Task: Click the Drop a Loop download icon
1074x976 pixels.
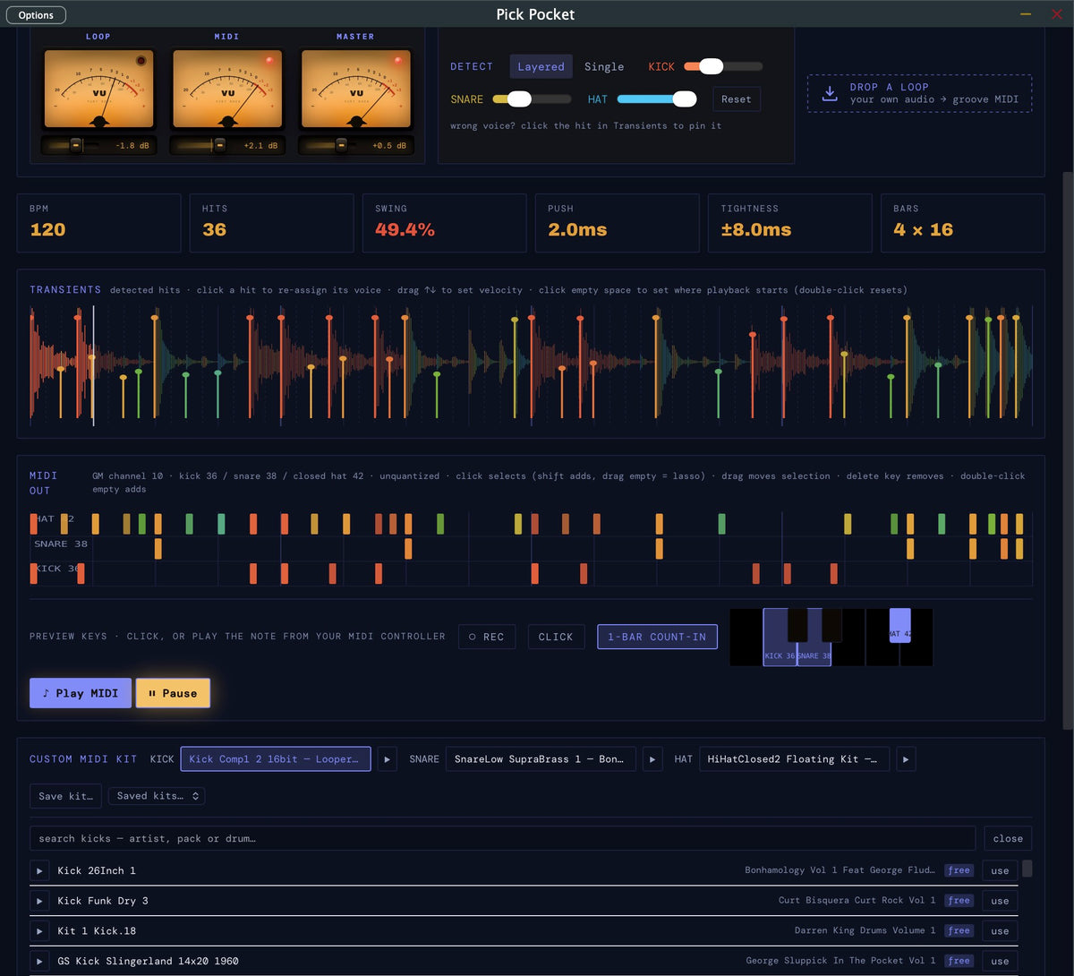Action: coord(830,93)
